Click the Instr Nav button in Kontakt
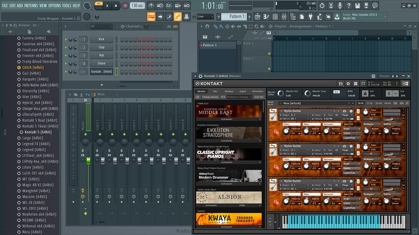419x235 pixels. coord(259,97)
